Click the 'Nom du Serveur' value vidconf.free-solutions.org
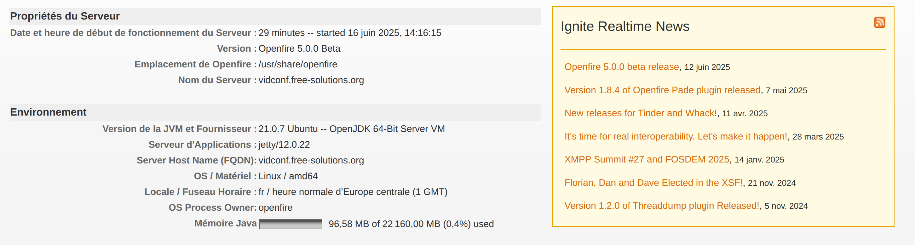 311,80
